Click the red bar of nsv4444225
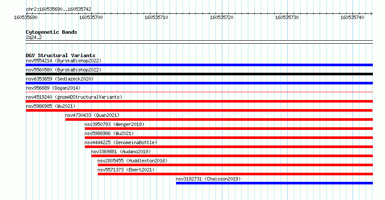Viewport: 385px width, 200px height. 229,147
